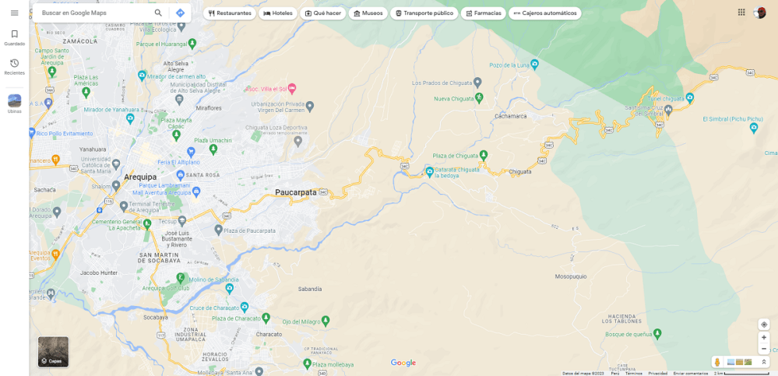Open the hamburger main menu
778x376 pixels.
(14, 13)
